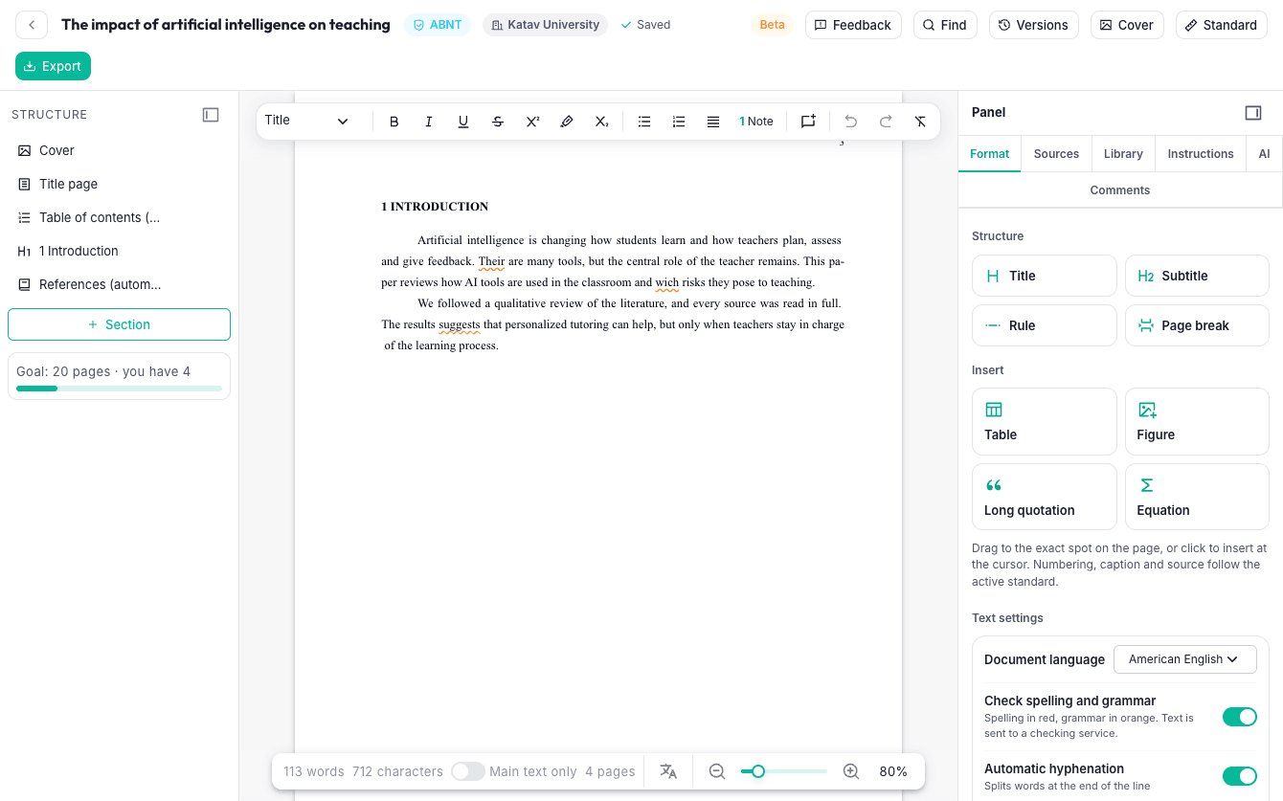The width and height of the screenshot is (1283, 801).
Task: Open text alignment options
Action: [713, 122]
